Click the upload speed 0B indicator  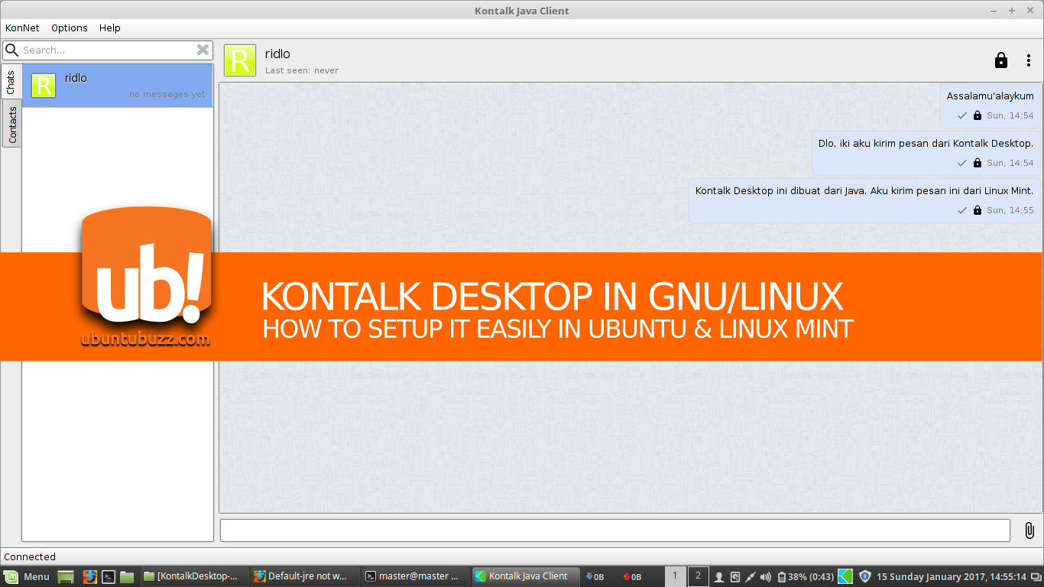click(632, 577)
